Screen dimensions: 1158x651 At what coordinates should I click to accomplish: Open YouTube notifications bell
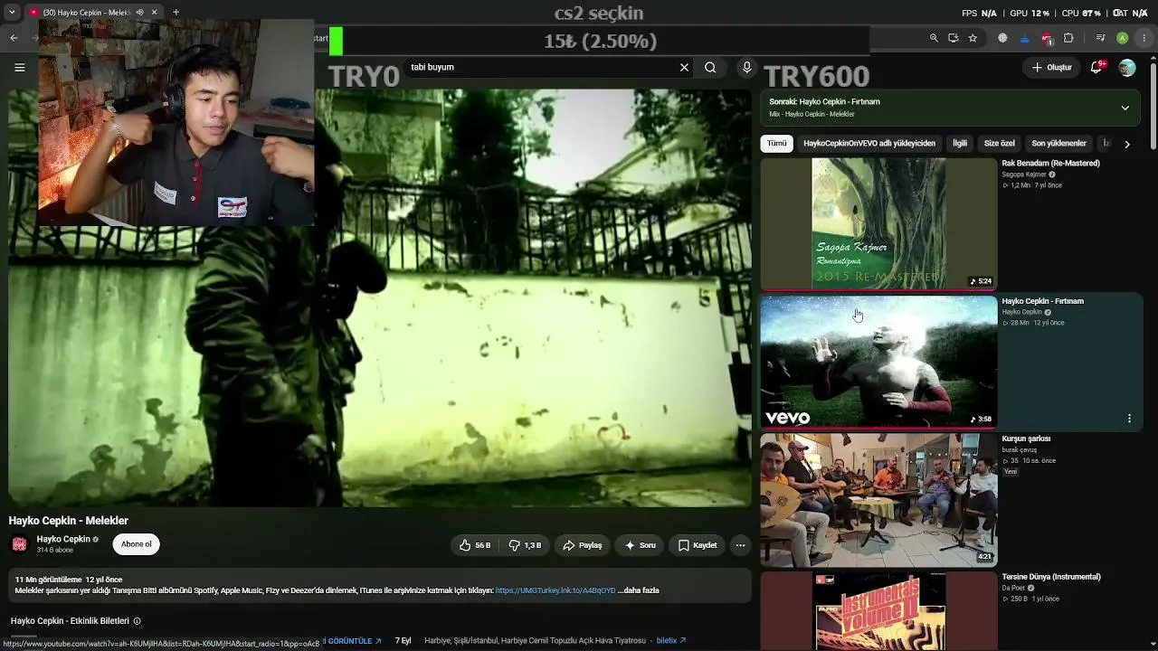1096,67
